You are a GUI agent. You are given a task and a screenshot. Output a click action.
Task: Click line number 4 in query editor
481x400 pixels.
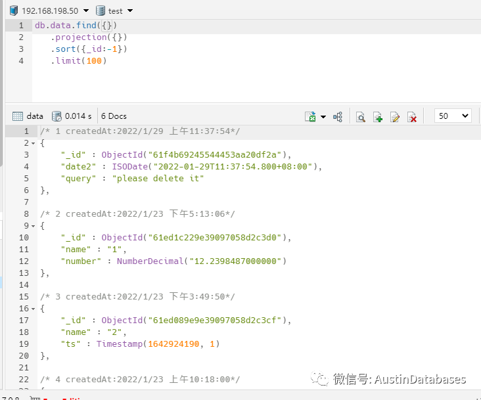(21, 60)
